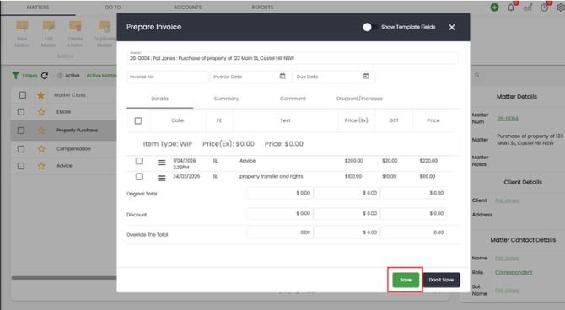Viewport: 565px width, 310px height.
Task: Sort by the Price (Ex) column header
Action: click(356, 120)
